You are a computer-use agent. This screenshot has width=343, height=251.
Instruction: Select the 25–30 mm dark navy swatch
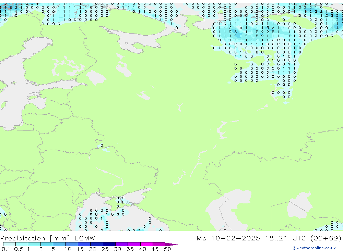(x=109, y=244)
